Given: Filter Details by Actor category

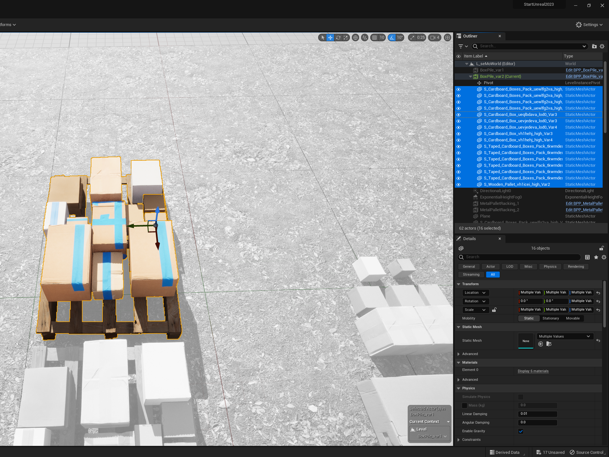Looking at the screenshot, I should point(491,267).
